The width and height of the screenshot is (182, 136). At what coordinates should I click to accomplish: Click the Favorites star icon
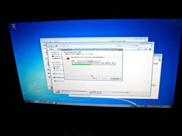coord(51,52)
